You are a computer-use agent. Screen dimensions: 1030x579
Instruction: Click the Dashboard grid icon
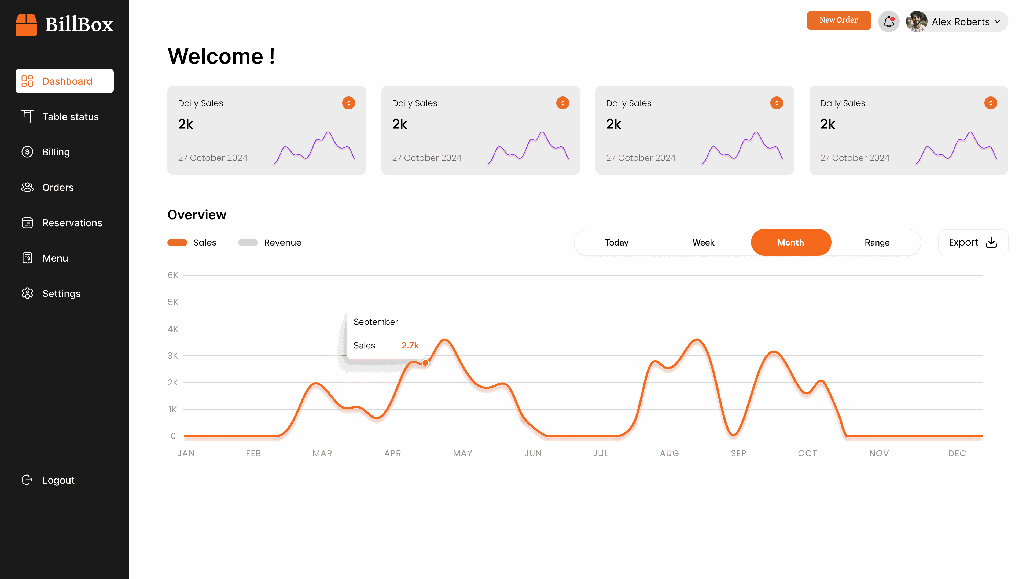click(x=27, y=81)
